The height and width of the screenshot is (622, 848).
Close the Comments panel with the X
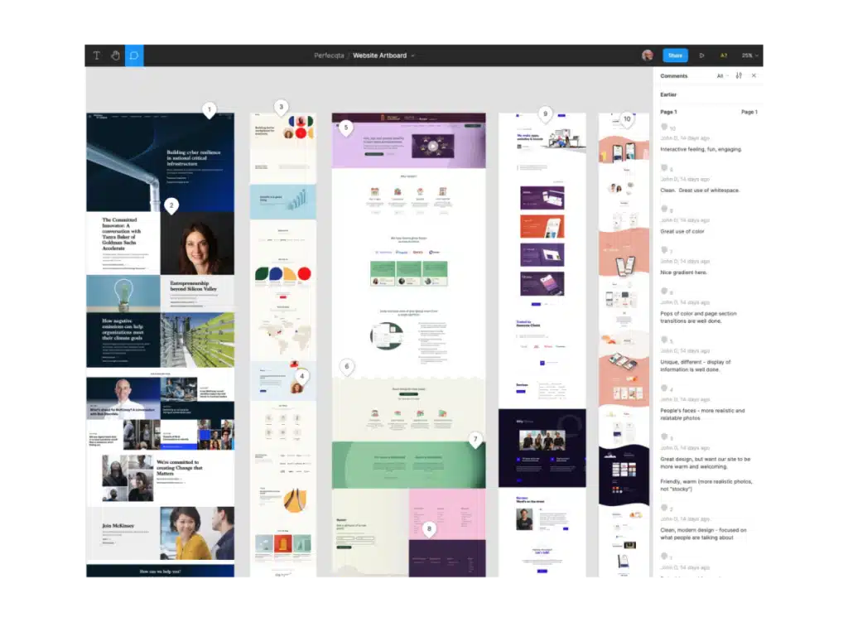754,75
